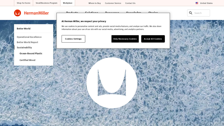
Task: Open Better World sidebar heading
Action: (x=24, y=29)
